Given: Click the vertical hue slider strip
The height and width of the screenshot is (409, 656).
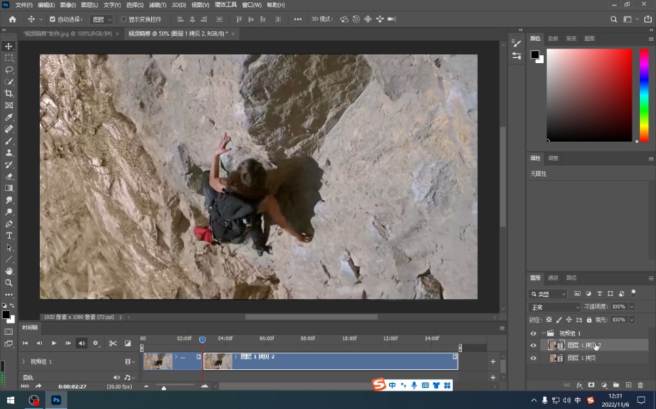Looking at the screenshot, I should [644, 95].
